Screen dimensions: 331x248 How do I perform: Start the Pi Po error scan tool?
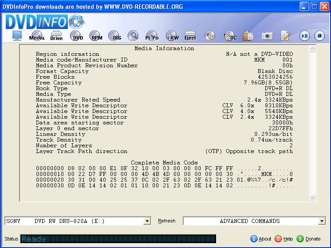[152, 36]
